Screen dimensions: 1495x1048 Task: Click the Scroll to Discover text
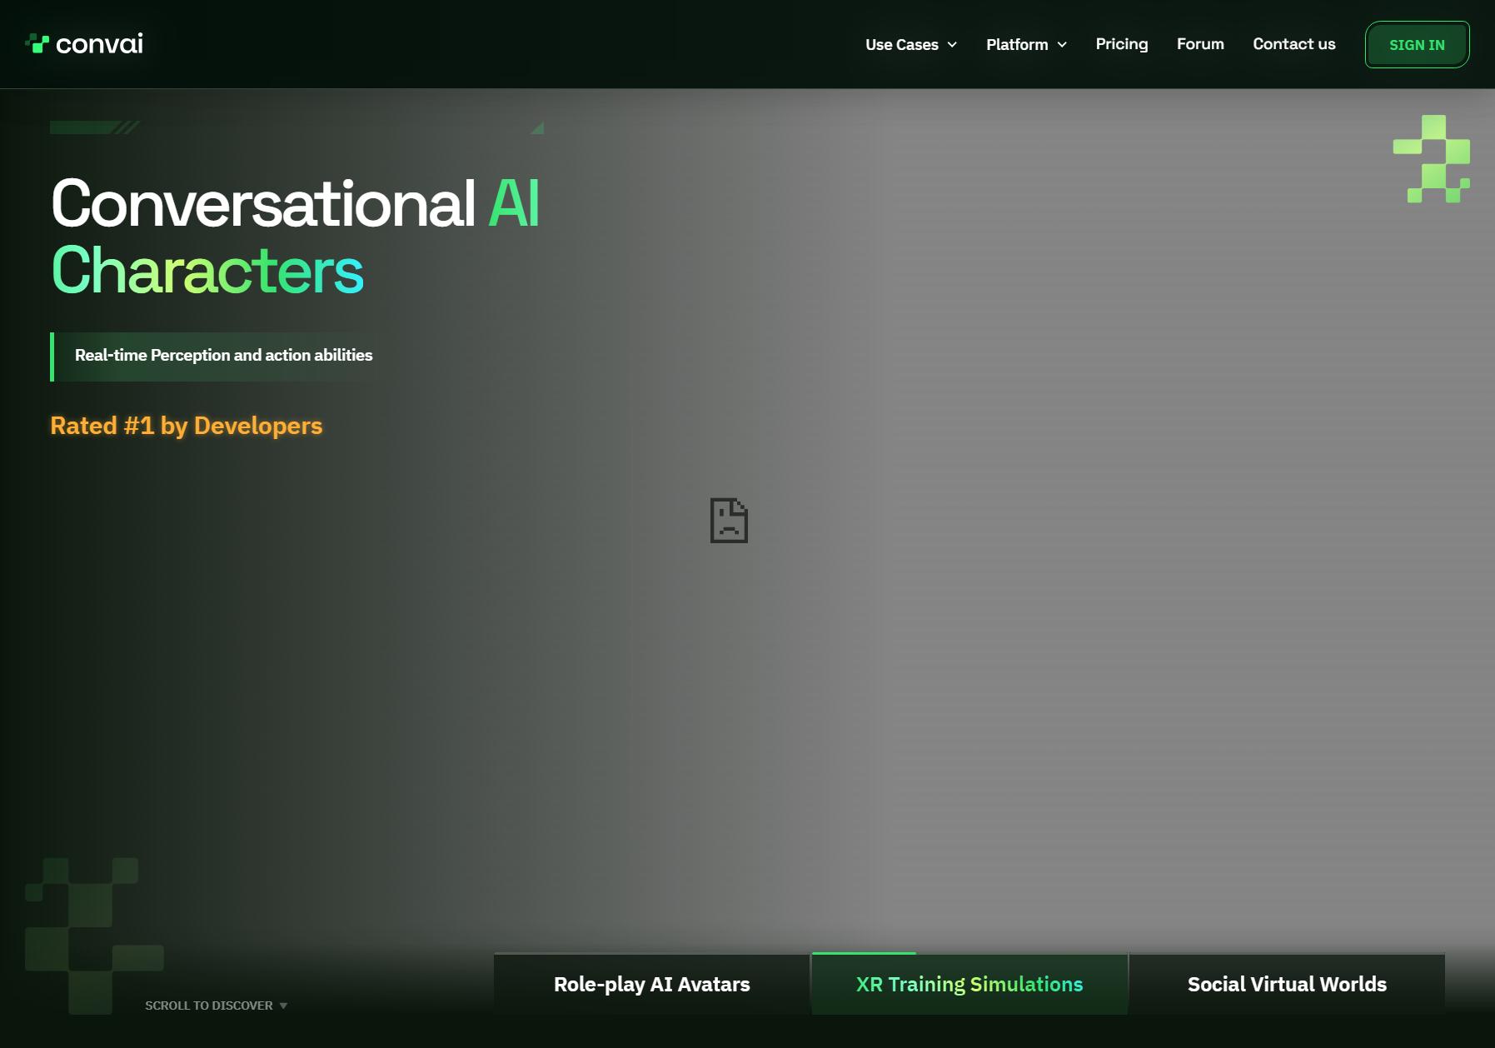pos(209,1006)
